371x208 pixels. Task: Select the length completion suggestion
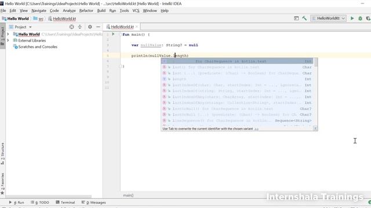[237, 79]
